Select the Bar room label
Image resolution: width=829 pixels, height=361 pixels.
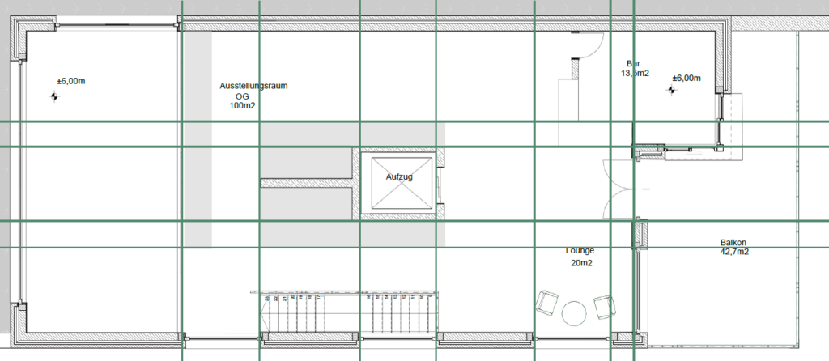click(x=634, y=63)
